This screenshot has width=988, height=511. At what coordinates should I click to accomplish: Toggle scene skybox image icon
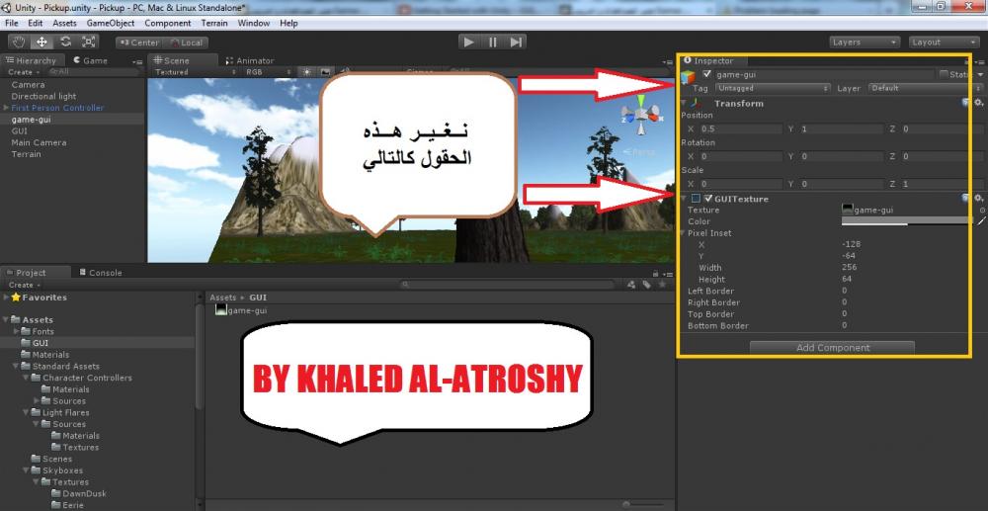[x=325, y=72]
